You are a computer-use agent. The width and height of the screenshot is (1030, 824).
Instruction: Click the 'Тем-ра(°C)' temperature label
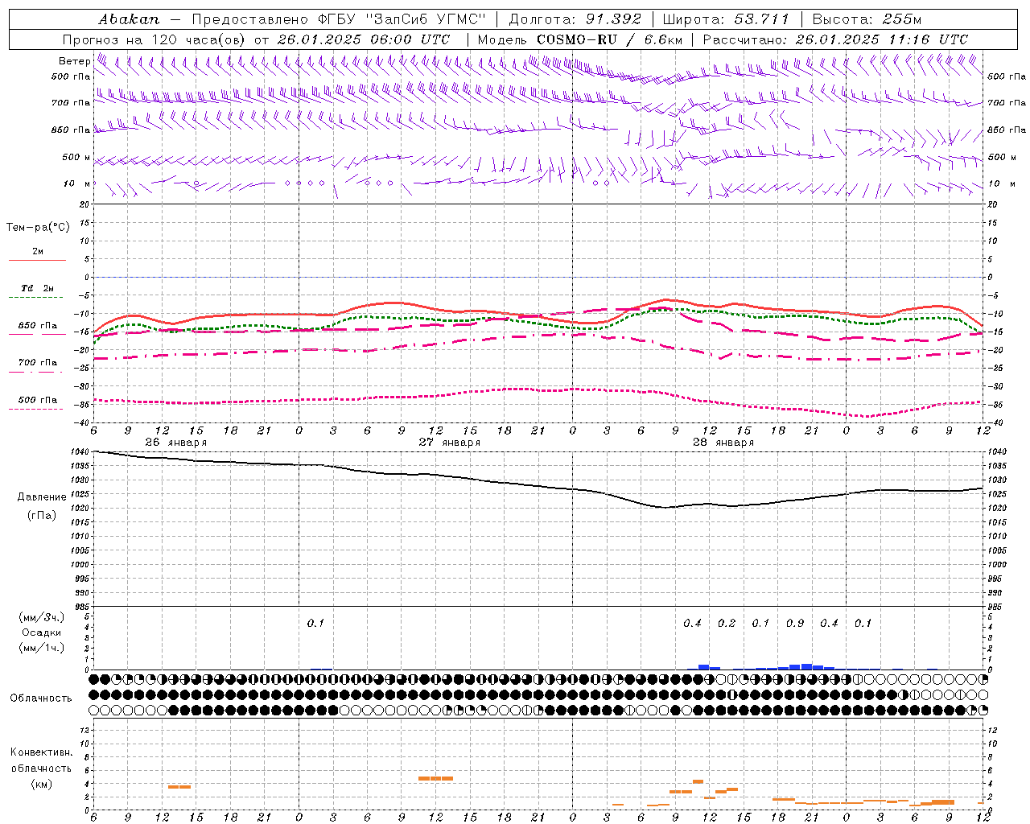coord(38,228)
